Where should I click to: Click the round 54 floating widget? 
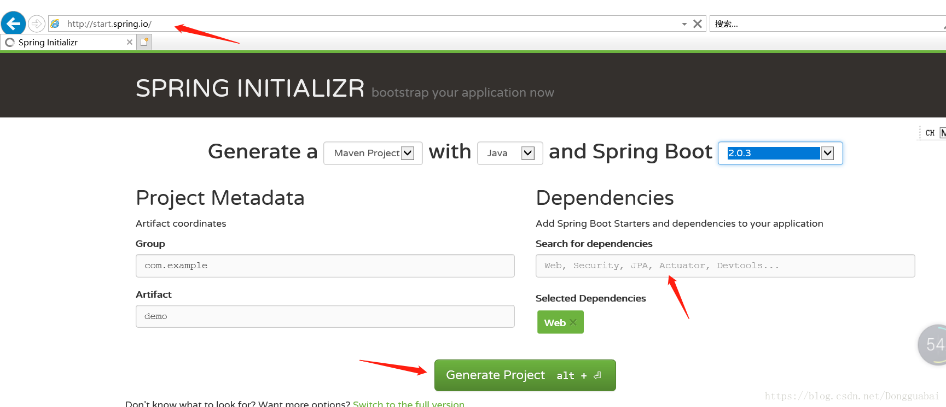point(932,345)
